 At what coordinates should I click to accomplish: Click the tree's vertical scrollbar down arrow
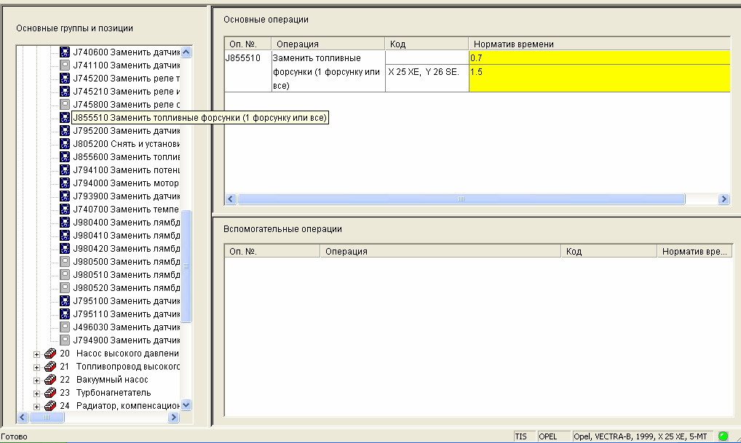coord(186,404)
